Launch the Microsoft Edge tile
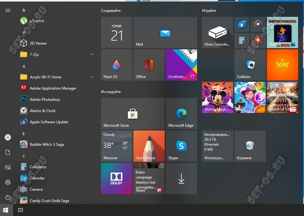The height and width of the screenshot is (216, 304). tap(181, 114)
